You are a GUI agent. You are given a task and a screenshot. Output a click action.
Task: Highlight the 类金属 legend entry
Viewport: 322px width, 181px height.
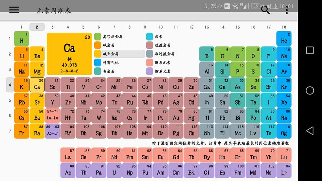(104, 71)
